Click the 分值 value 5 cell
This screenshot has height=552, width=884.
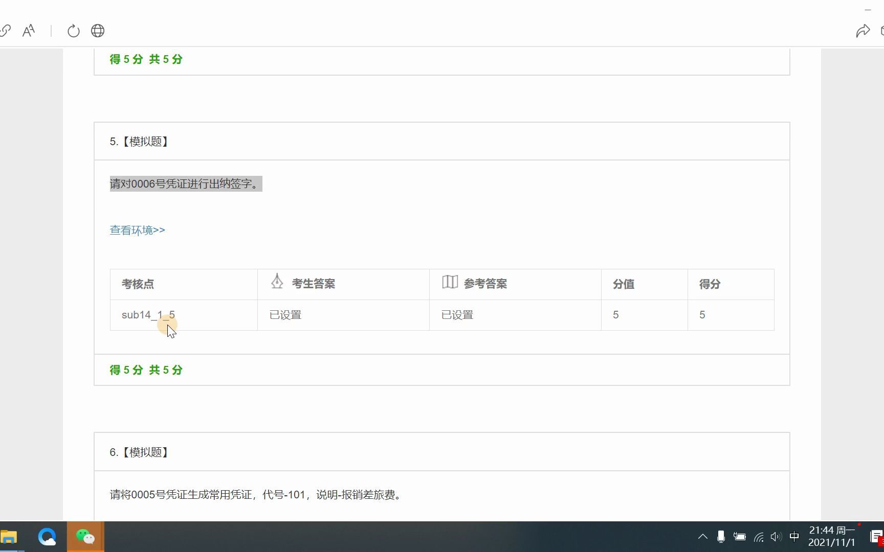point(645,315)
